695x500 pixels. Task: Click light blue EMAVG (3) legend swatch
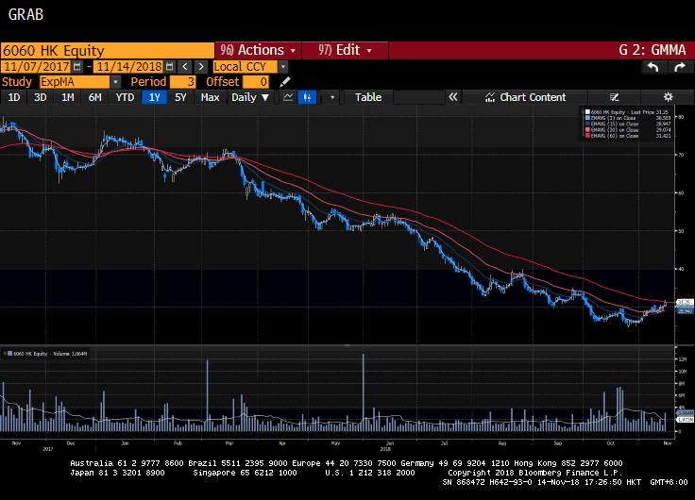click(x=587, y=118)
